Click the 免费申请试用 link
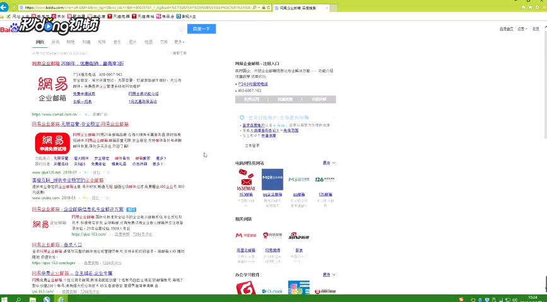This screenshot has height=302, width=547. click(x=84, y=94)
